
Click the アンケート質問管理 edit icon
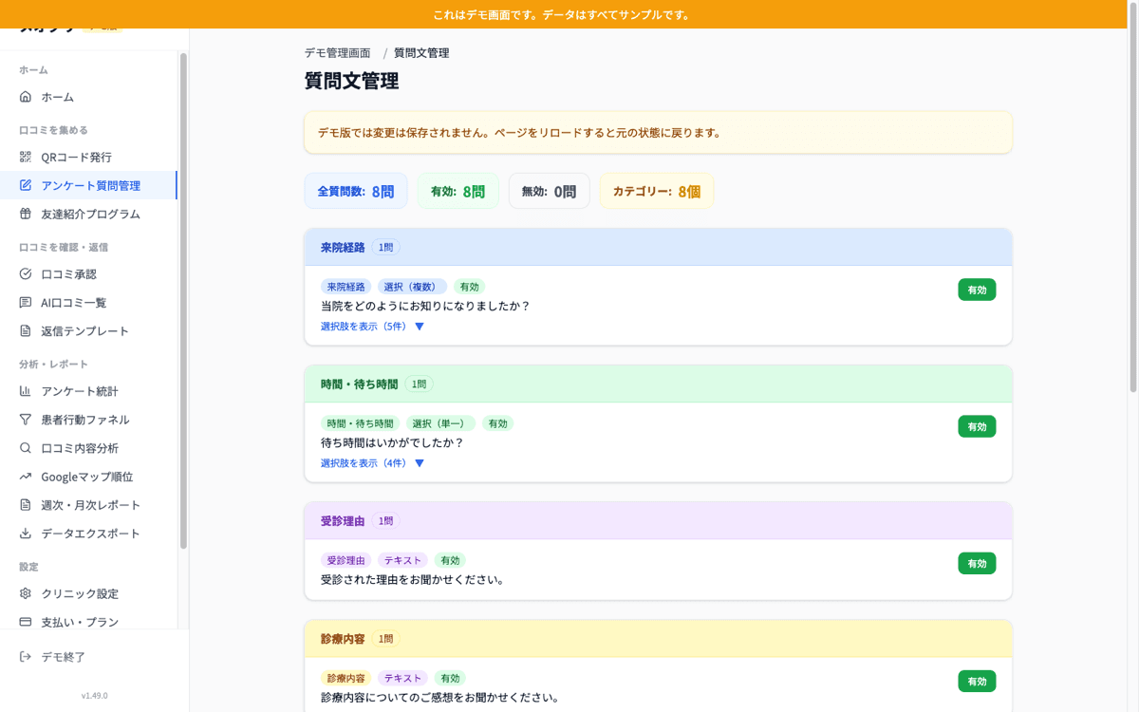pos(26,185)
